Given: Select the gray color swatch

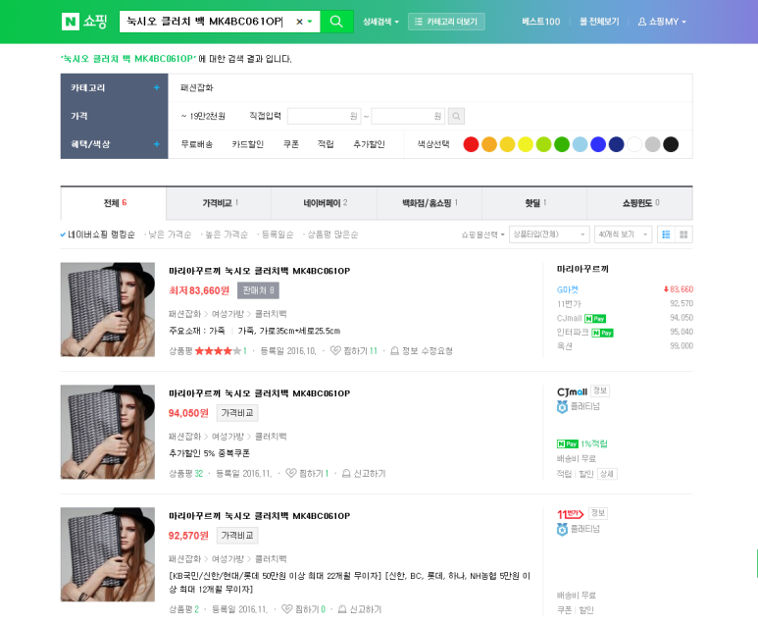Looking at the screenshot, I should (x=653, y=144).
